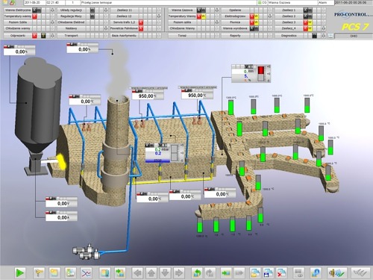The height and width of the screenshot is (280, 373).
Task: Toggle the M mode button on mm level faceplate
Action: click(247, 66)
